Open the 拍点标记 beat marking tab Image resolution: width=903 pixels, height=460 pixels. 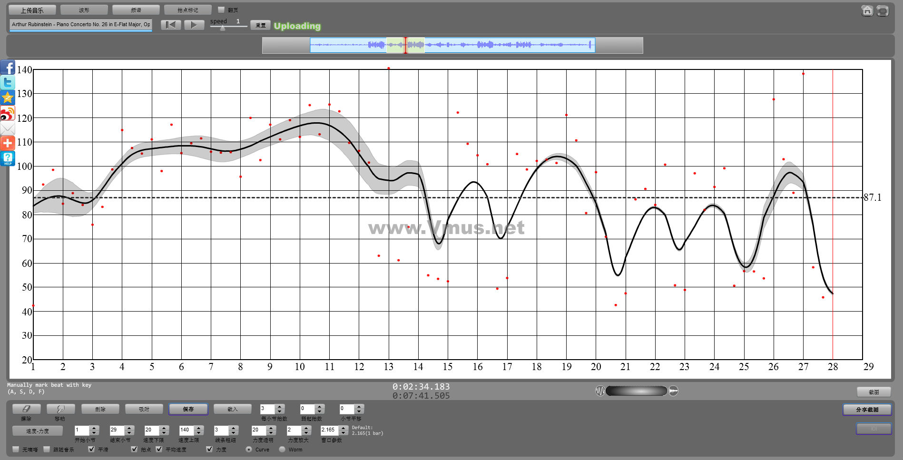187,10
